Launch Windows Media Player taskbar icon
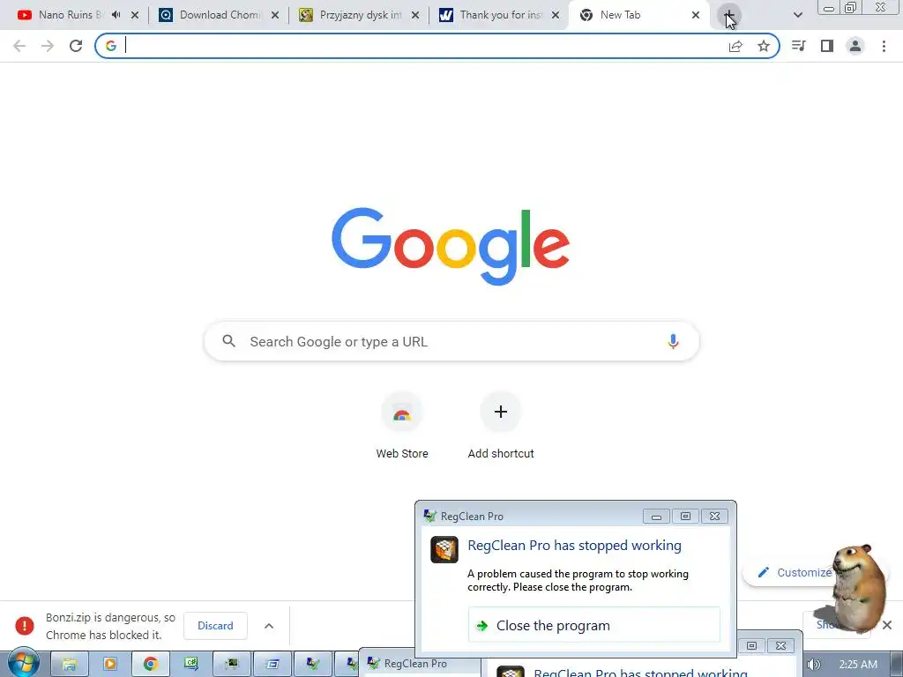 click(x=110, y=665)
